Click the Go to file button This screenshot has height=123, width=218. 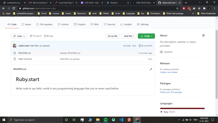pos(113,36)
